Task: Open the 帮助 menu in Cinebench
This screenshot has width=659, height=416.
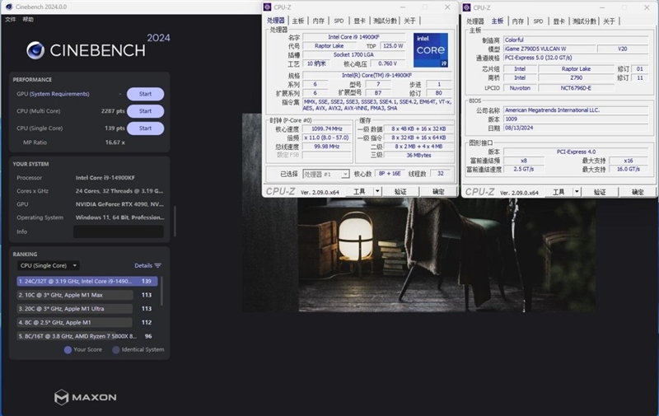Action: [x=28, y=19]
